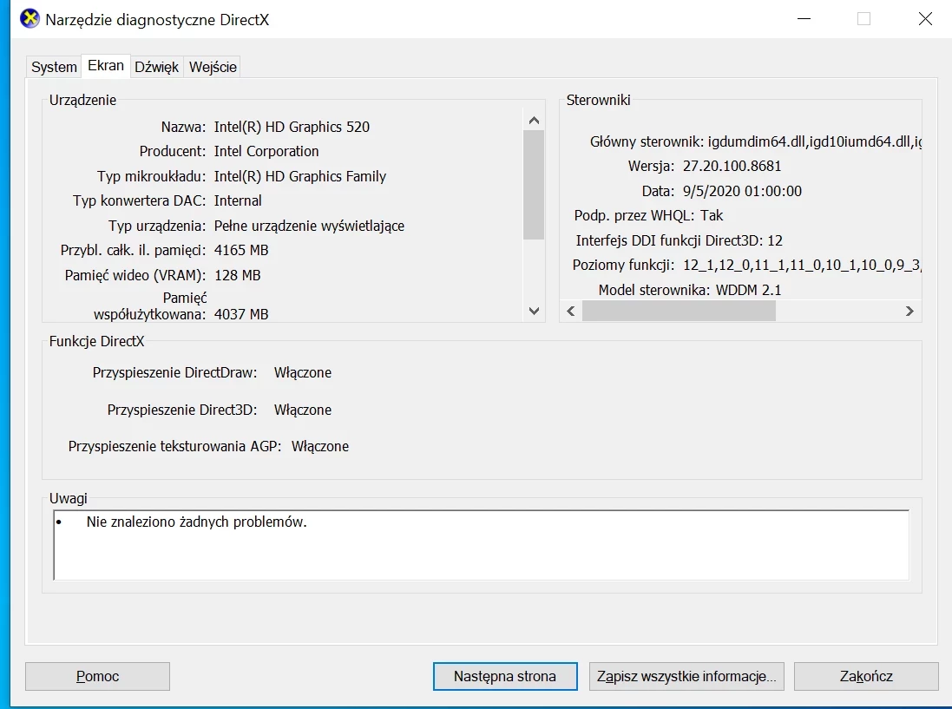
Task: Click the driver version 27.20.100.8681
Action: (x=732, y=166)
